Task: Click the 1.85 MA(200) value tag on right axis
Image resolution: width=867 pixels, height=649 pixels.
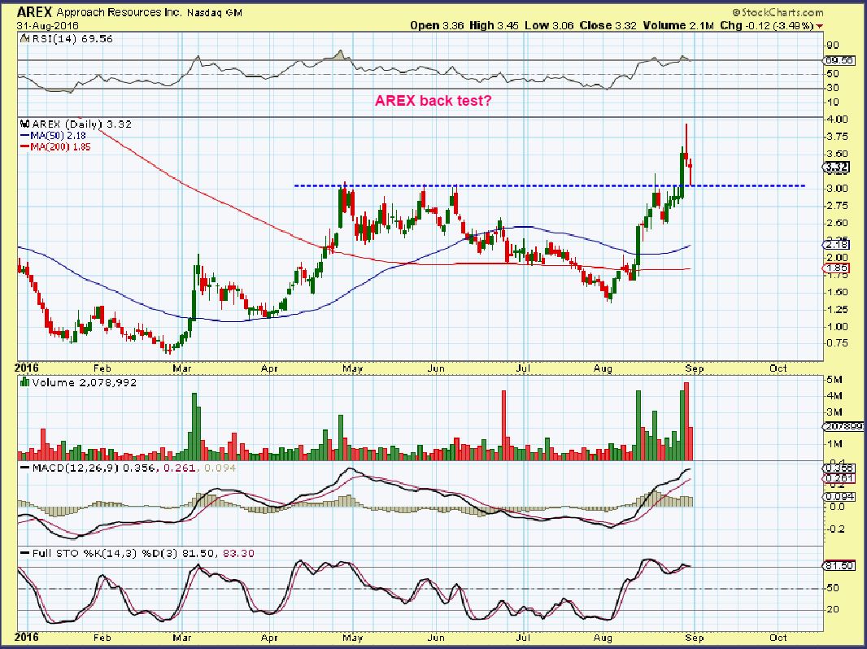Action: point(837,268)
